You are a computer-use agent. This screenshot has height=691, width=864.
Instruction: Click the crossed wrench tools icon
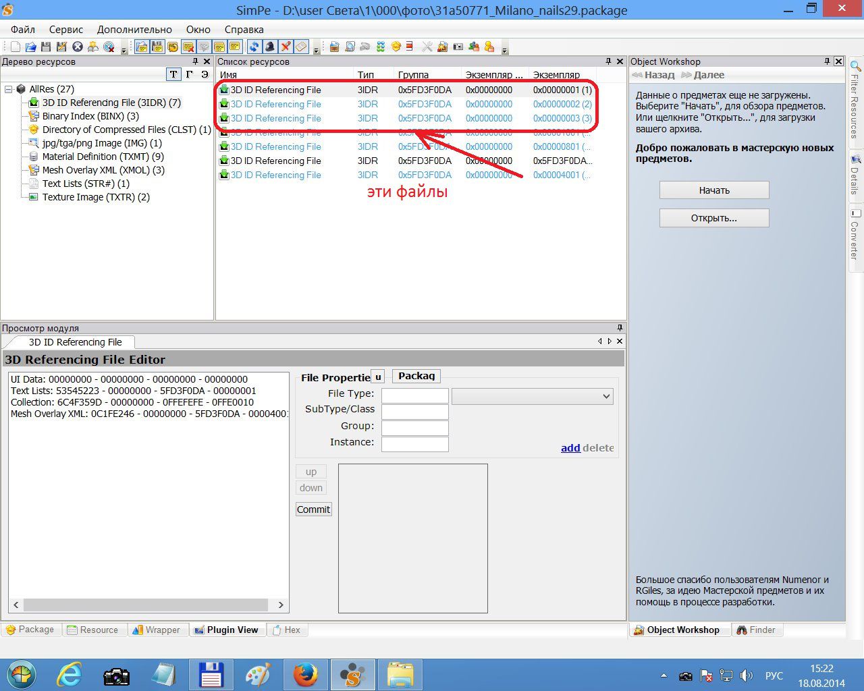427,47
